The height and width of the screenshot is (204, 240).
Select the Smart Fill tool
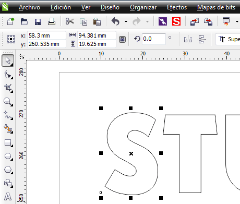[x=8, y=129]
